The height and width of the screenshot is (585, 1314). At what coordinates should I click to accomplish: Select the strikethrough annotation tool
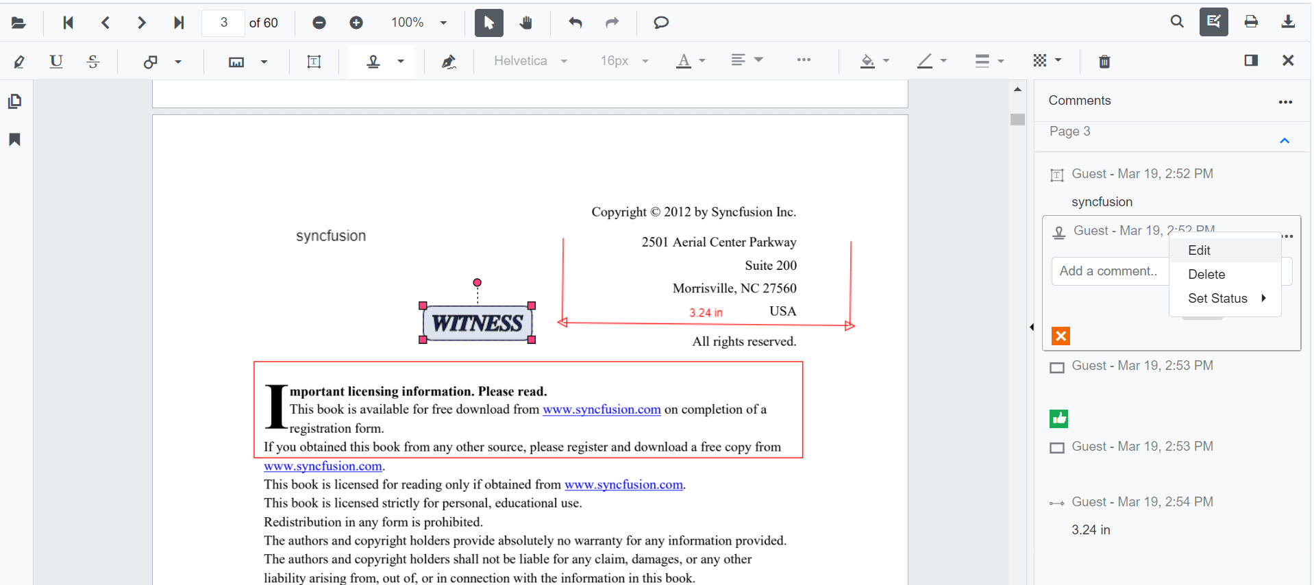point(93,62)
